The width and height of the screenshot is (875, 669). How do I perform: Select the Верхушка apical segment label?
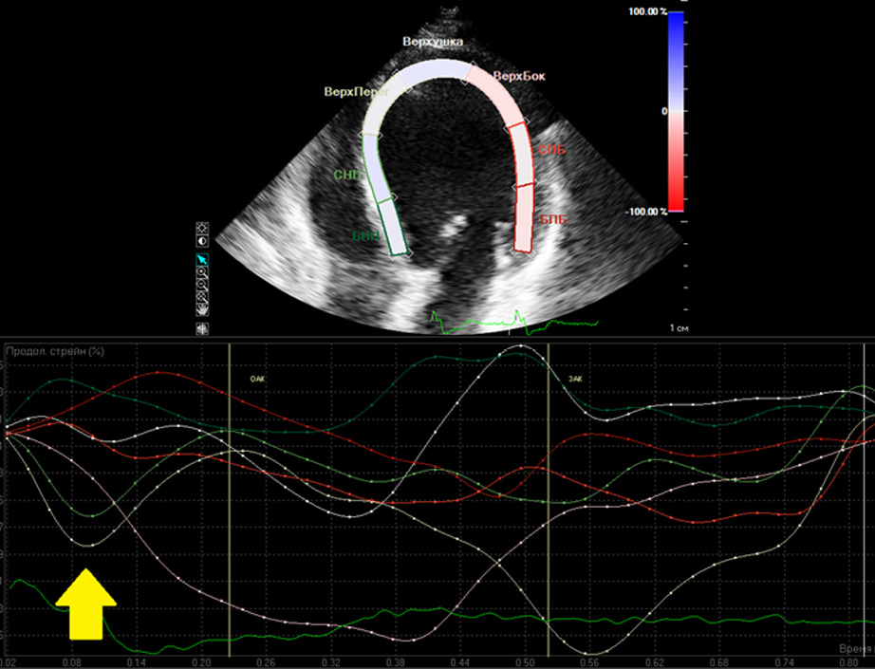[x=432, y=44]
